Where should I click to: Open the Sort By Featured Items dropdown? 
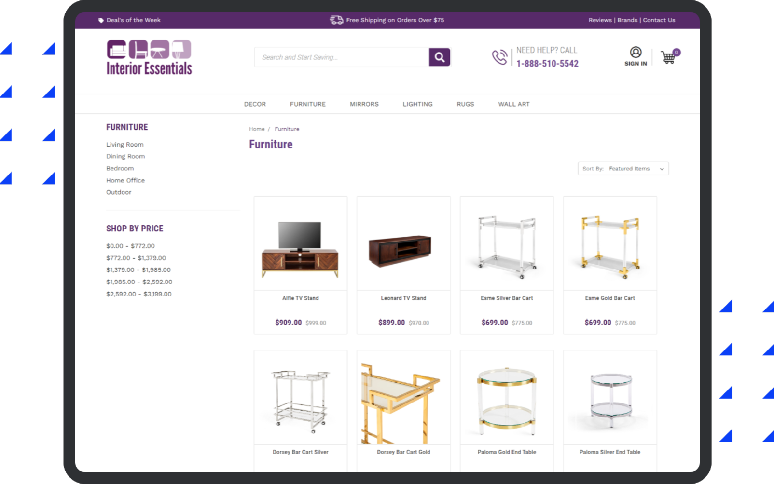click(x=623, y=169)
